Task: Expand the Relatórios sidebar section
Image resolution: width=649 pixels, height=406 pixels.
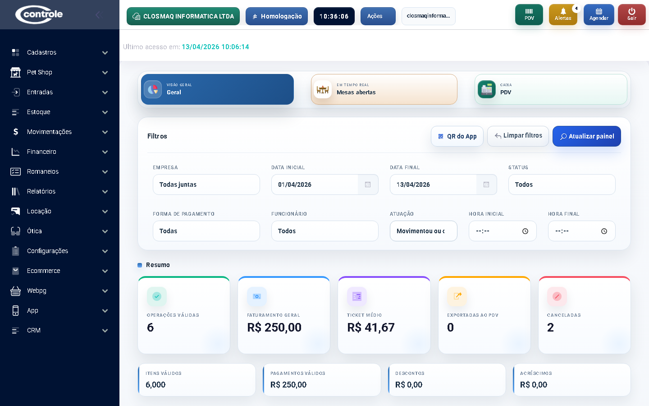Action: (x=59, y=191)
